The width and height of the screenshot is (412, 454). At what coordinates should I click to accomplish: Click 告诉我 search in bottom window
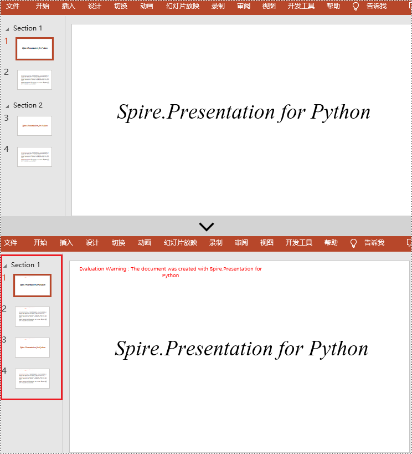[374, 243]
